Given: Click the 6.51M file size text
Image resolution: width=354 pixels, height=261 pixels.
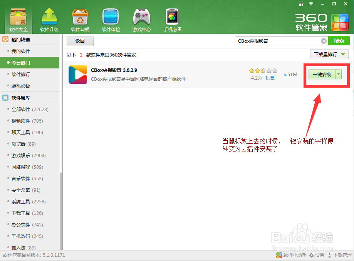Looking at the screenshot, I should click(x=290, y=75).
